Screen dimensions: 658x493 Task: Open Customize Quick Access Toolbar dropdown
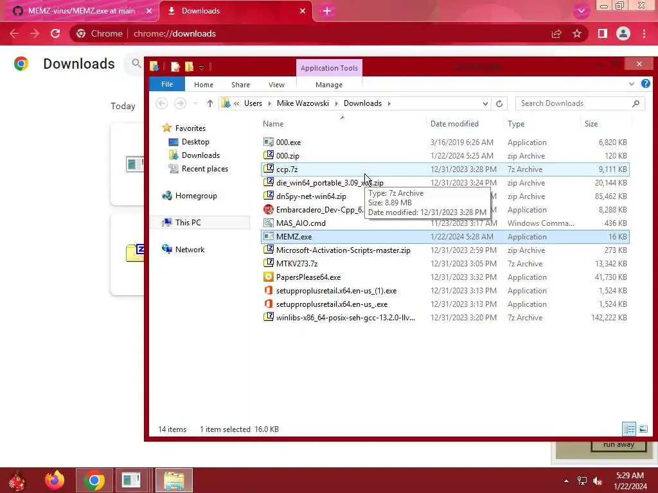201,67
